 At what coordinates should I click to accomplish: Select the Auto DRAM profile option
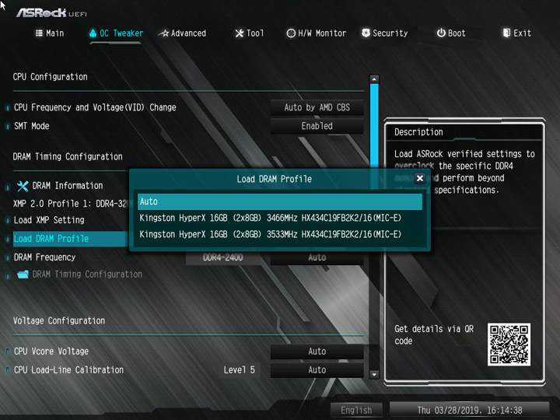tap(280, 201)
